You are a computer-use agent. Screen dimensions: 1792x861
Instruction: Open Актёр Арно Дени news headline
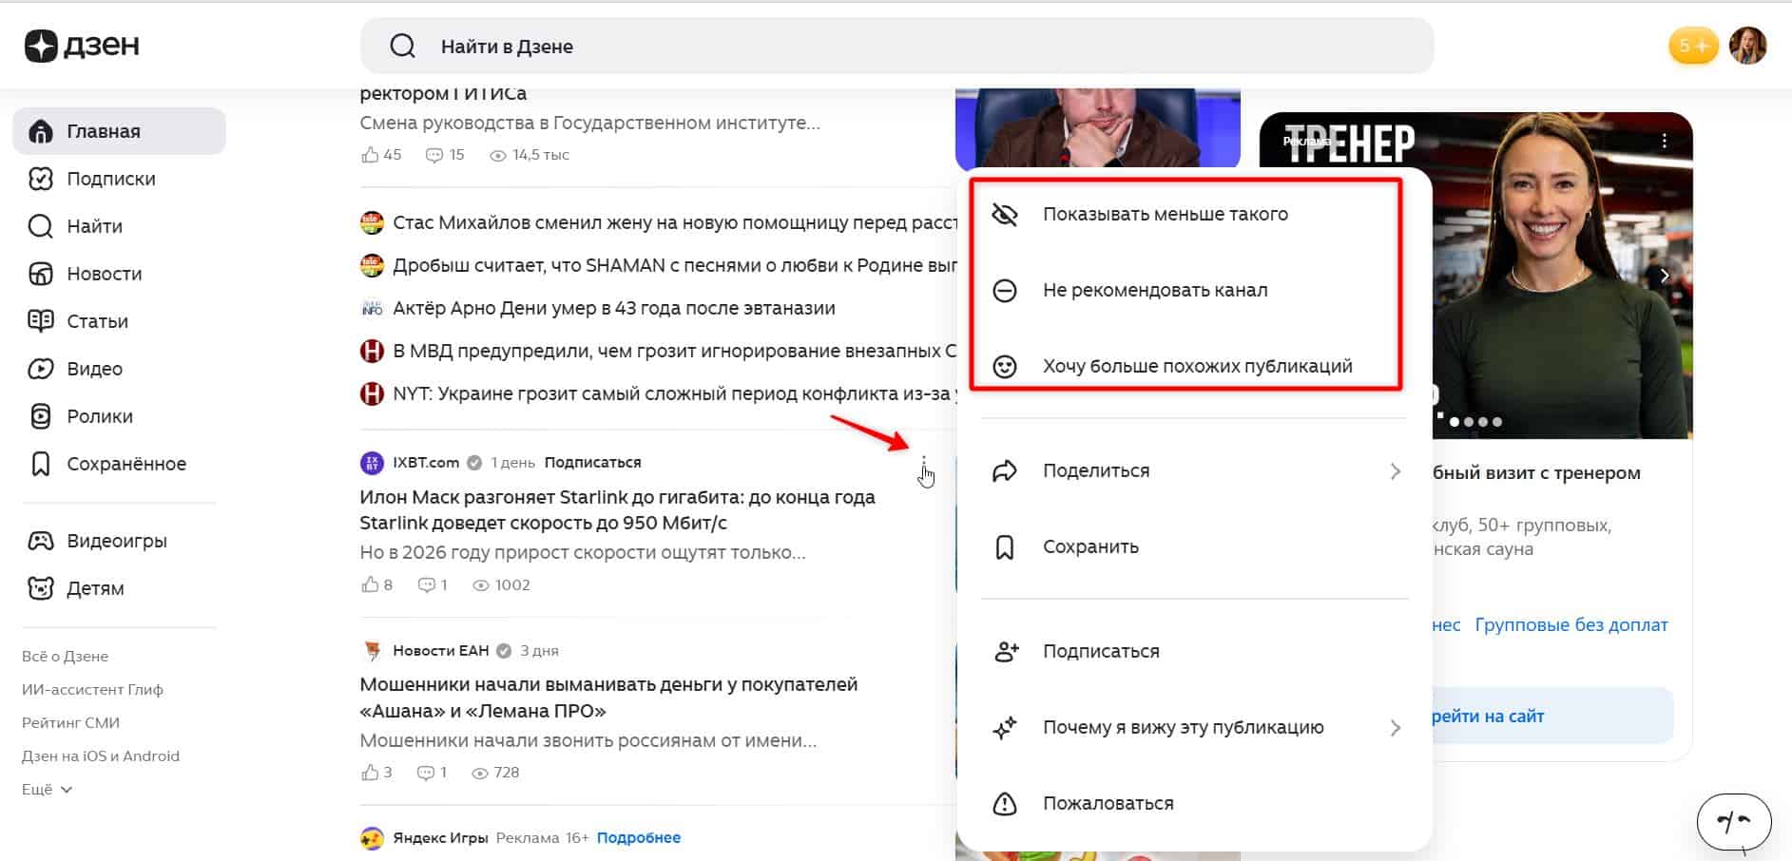614,308
